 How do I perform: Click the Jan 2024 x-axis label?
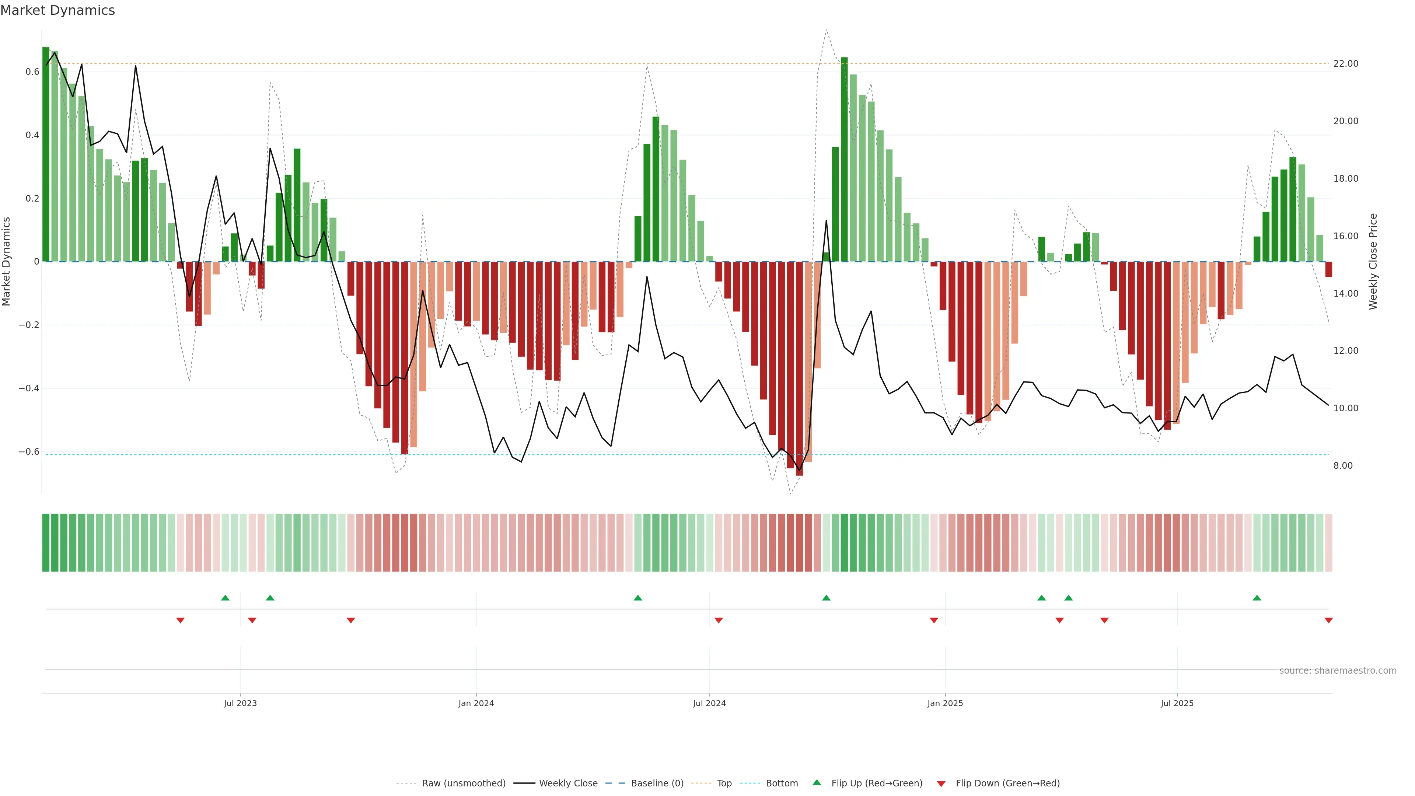pyautogui.click(x=476, y=703)
